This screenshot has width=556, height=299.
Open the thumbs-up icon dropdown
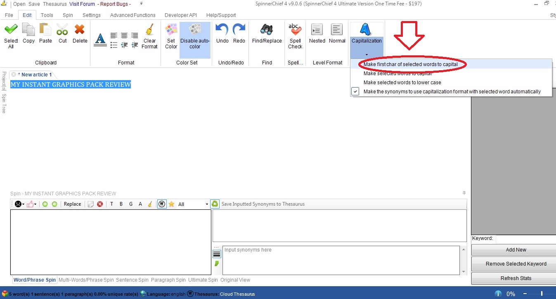point(32,204)
